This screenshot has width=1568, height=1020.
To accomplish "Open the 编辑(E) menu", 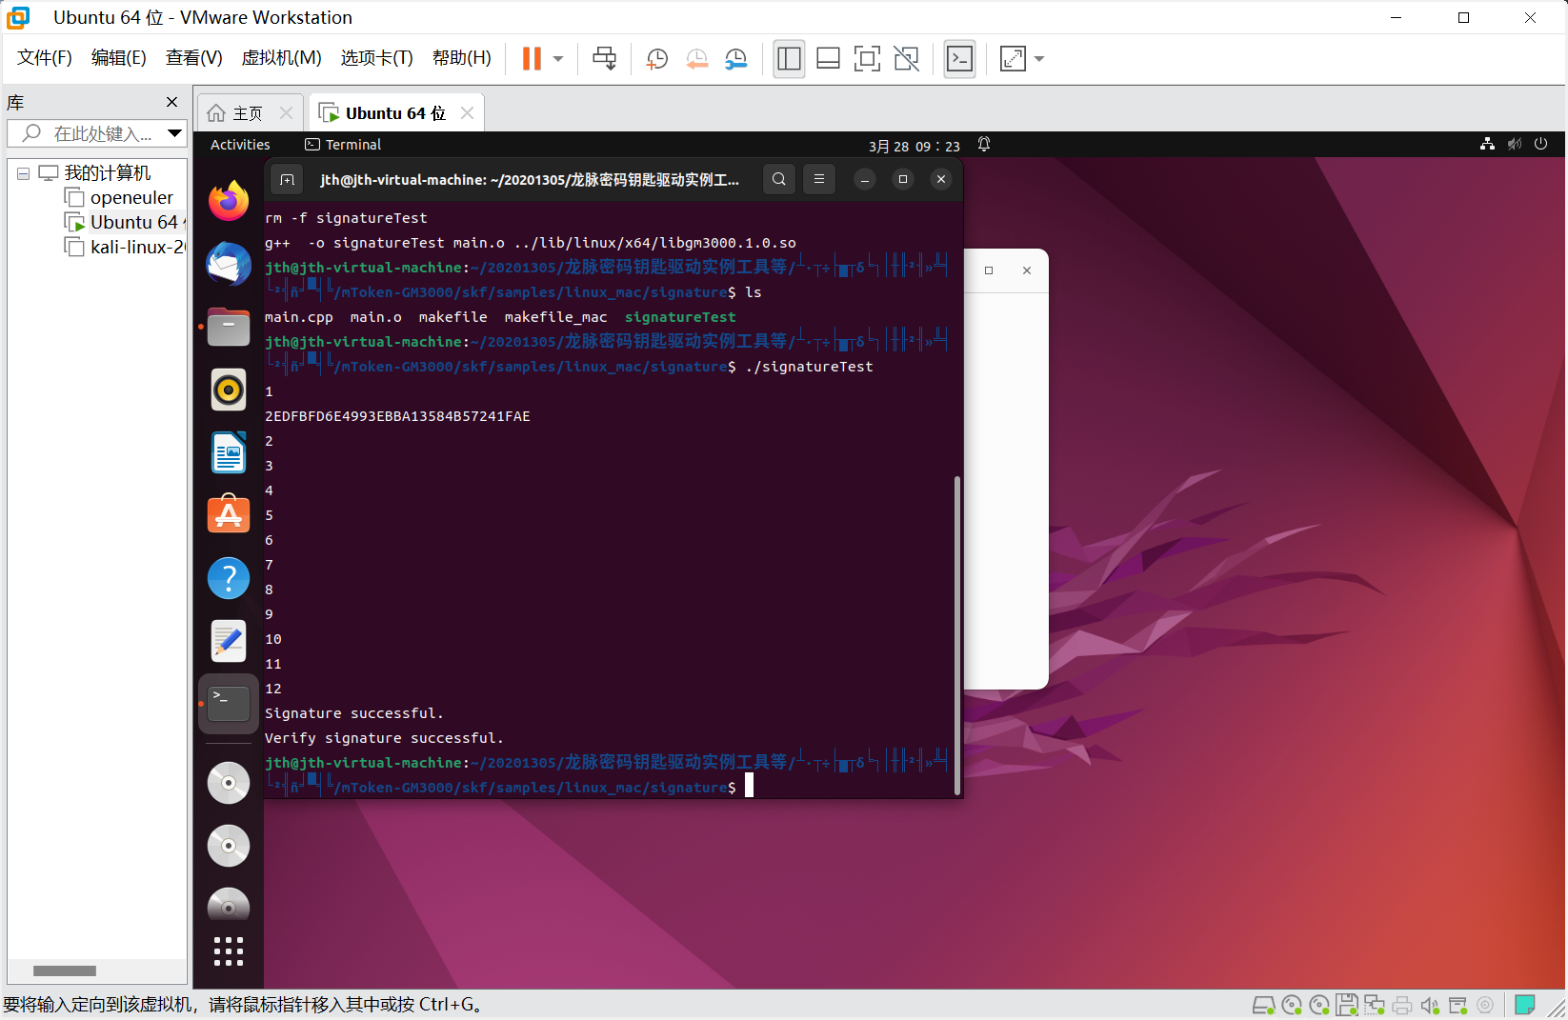I will point(119,58).
